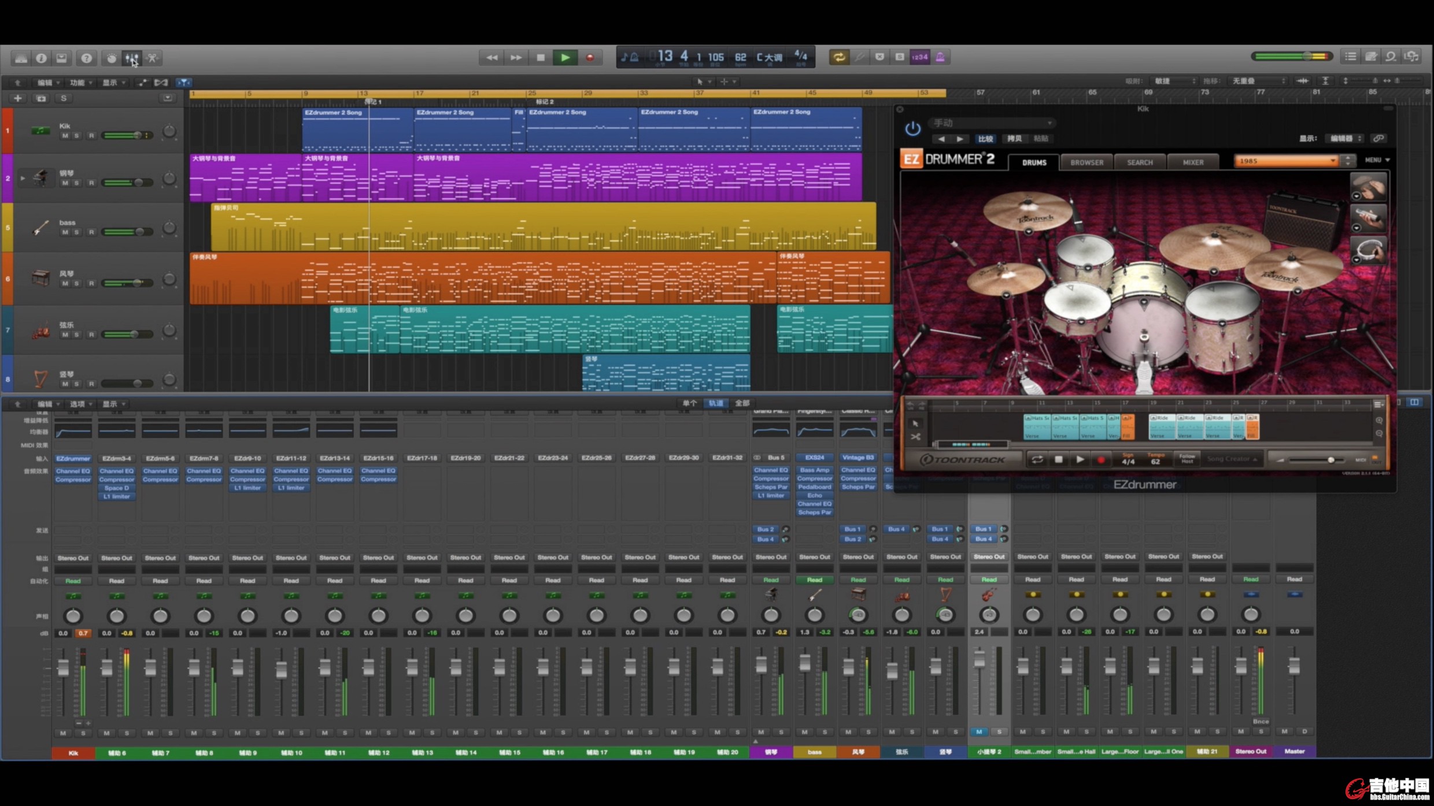Switch to the DRUMS tab
Screen dimensions: 1434x806
[1034, 162]
